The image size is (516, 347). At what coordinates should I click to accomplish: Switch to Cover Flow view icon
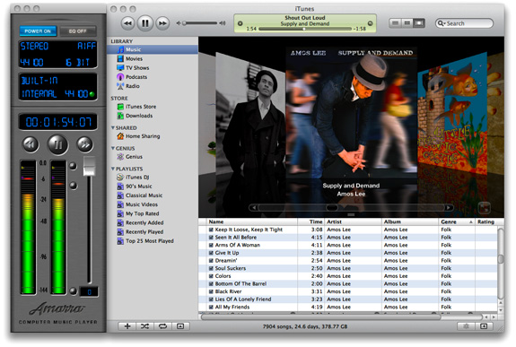point(418,23)
